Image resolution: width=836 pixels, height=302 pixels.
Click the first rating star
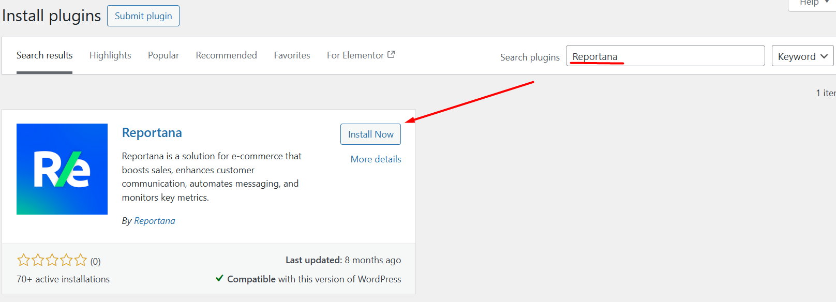coord(23,260)
